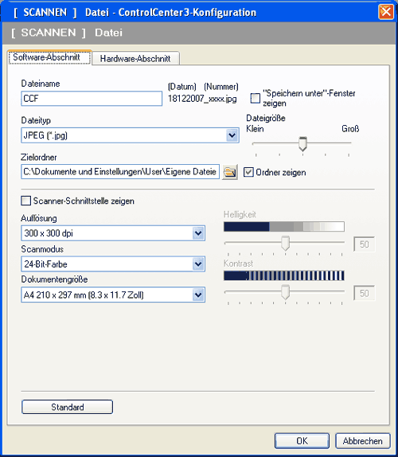Open the Dokumentengröße A4 dropdown
Image resolution: width=398 pixels, height=457 pixels.
click(x=198, y=295)
